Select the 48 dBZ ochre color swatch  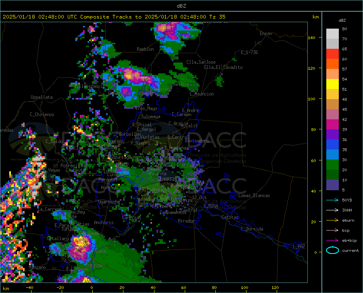tap(332, 104)
